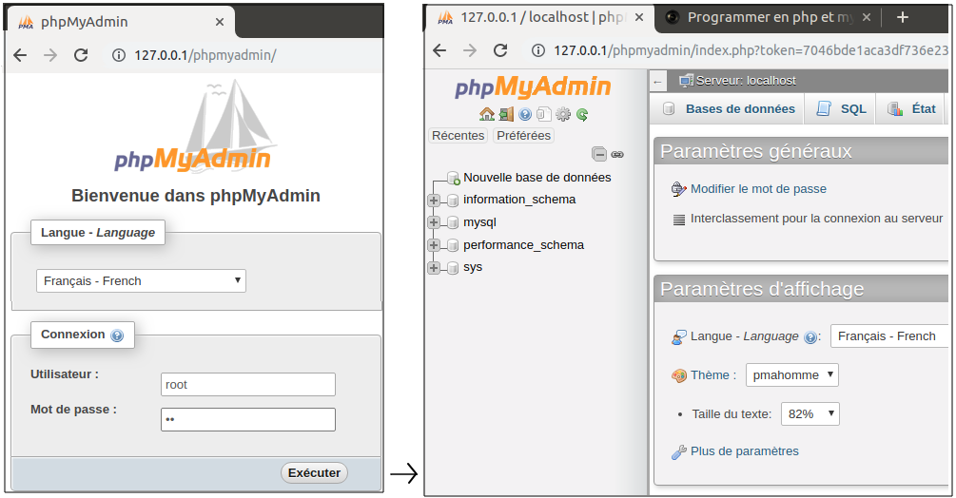
Task: Click the help icon next to Connexion
Action: pos(117,335)
